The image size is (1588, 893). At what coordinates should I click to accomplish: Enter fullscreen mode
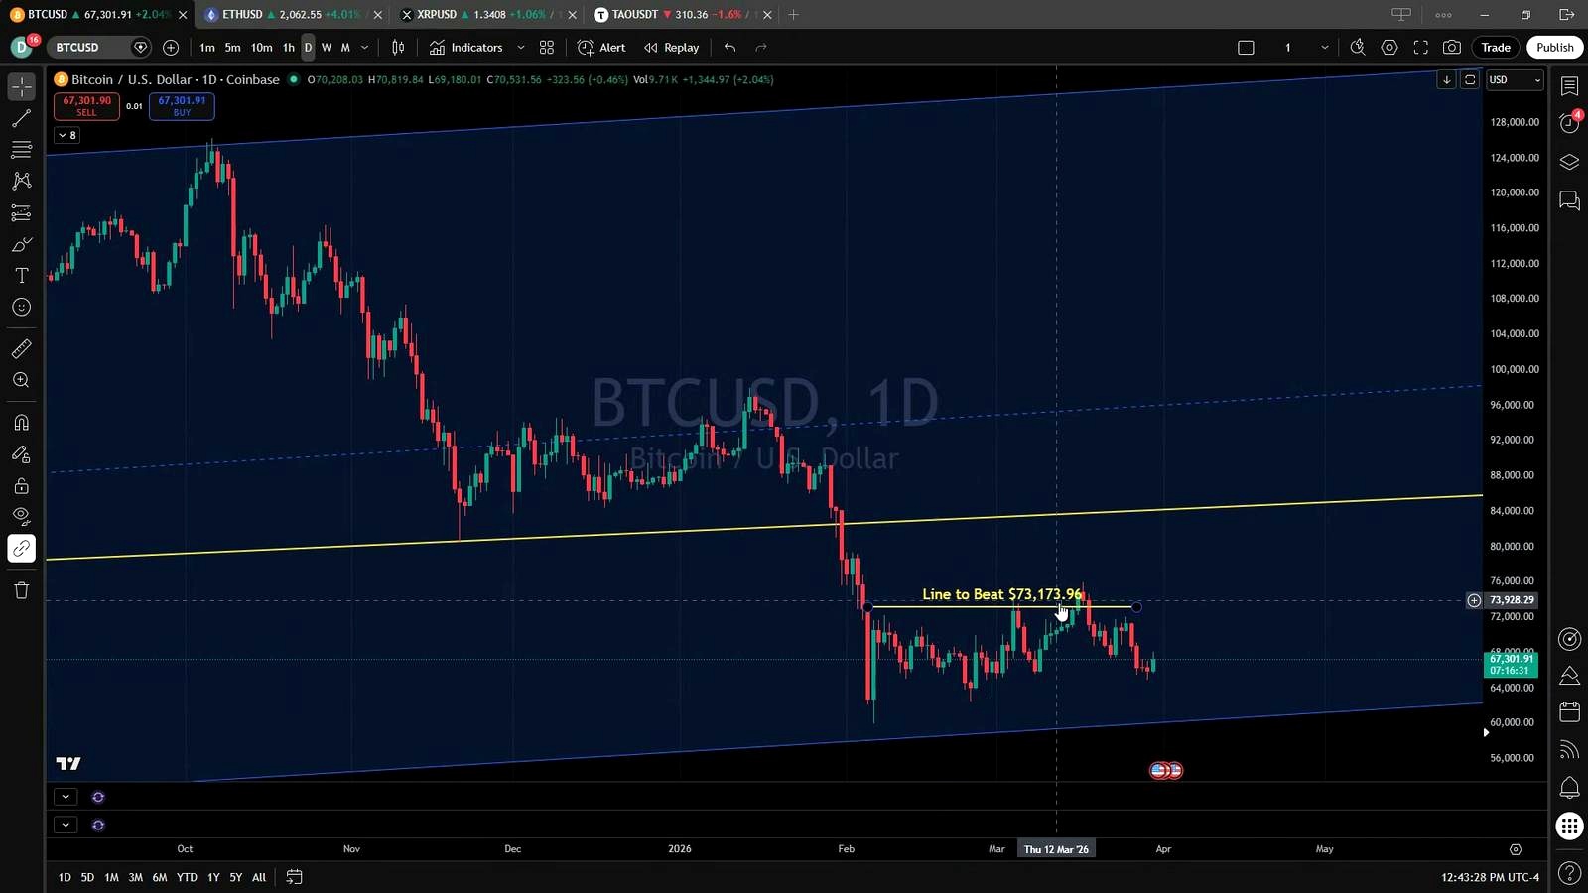pyautogui.click(x=1420, y=47)
